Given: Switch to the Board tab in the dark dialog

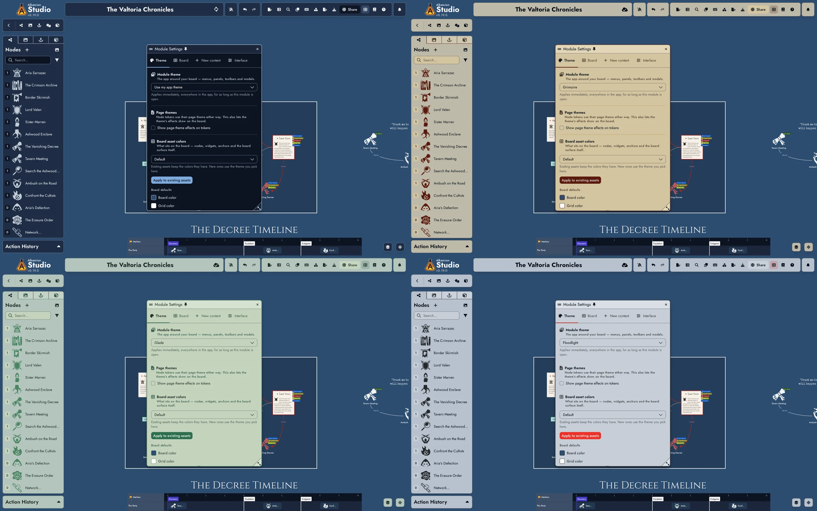Looking at the screenshot, I should [x=181, y=60].
